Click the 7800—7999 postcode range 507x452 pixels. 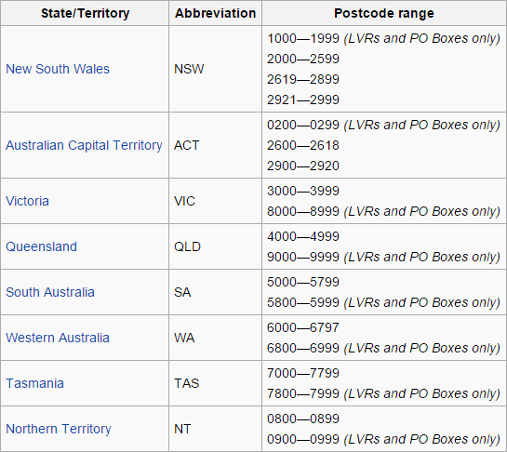(303, 393)
